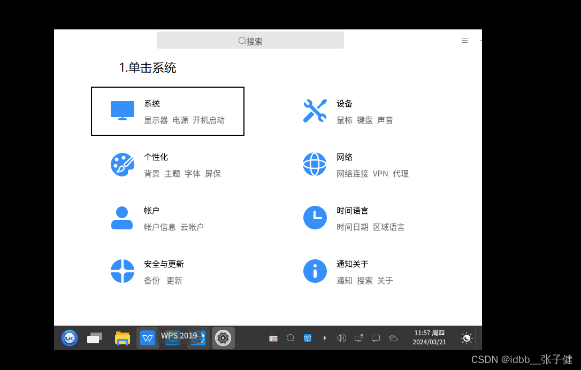Open the 网络 globe icon
Viewport: 581px width, 370px height.
tap(315, 164)
